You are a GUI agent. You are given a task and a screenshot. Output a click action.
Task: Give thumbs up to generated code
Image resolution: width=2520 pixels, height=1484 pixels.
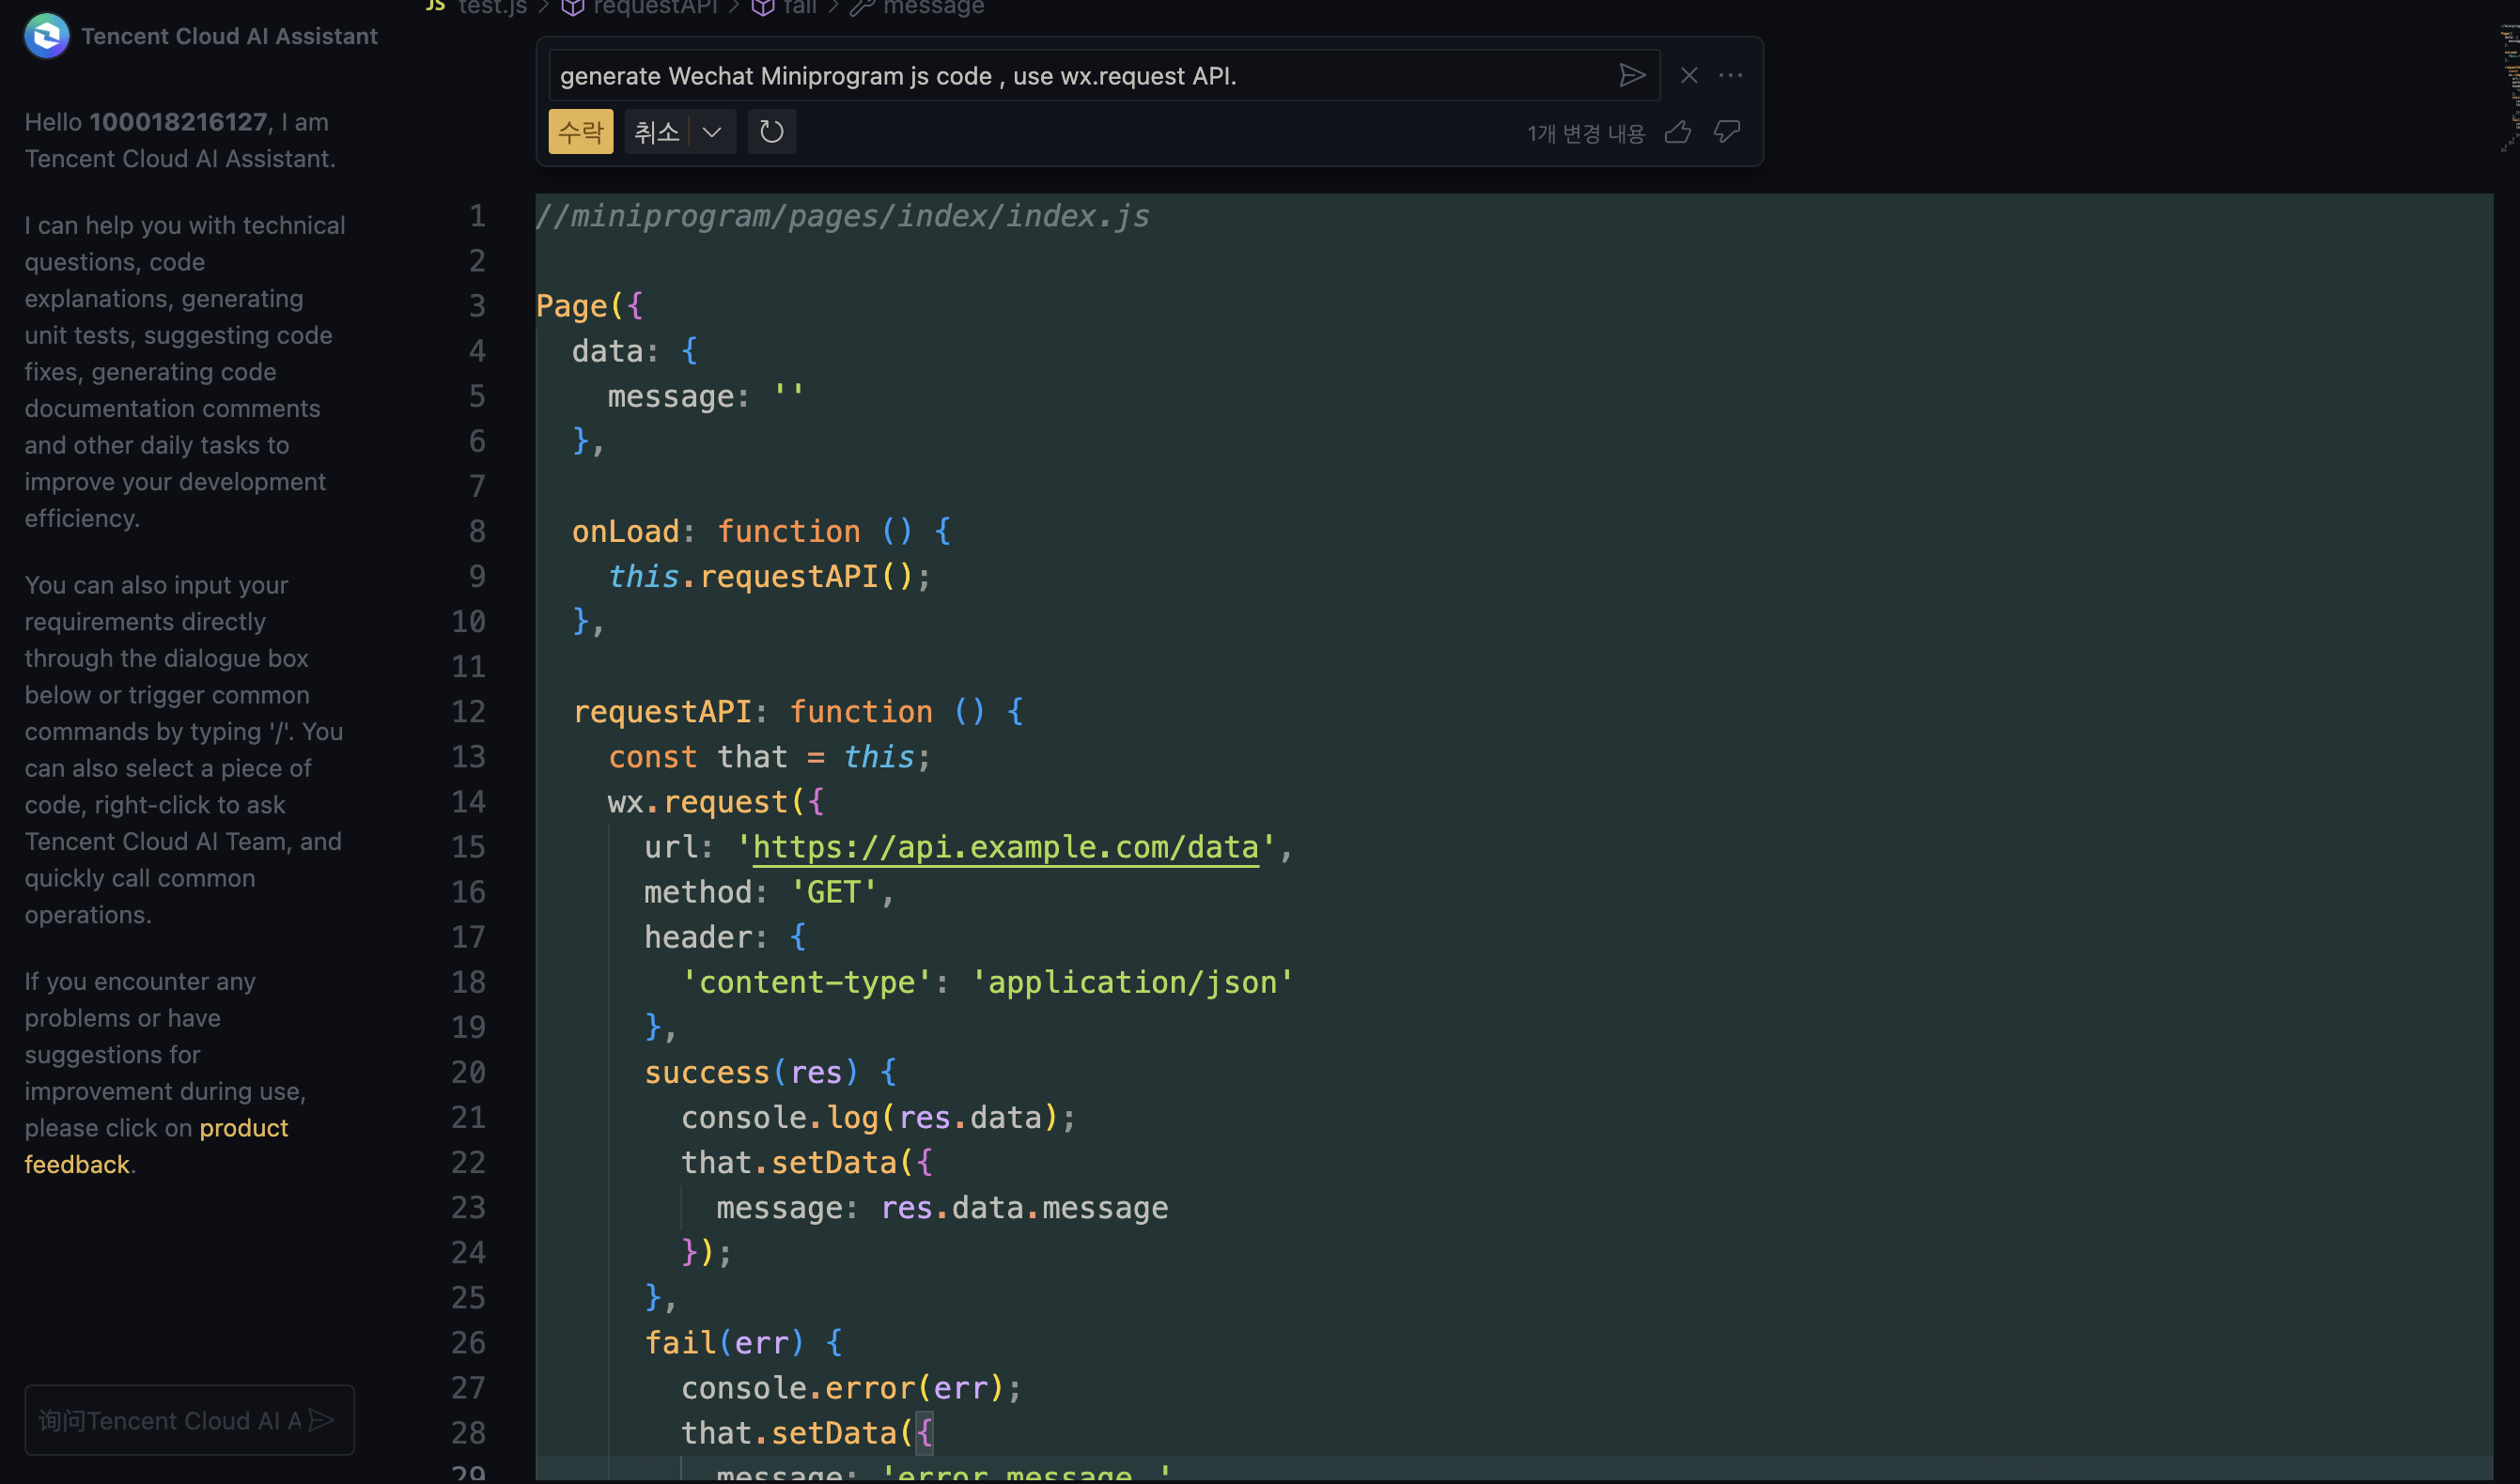(1678, 132)
